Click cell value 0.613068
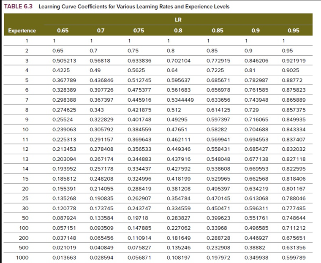321x263 pixels. tap(256, 198)
